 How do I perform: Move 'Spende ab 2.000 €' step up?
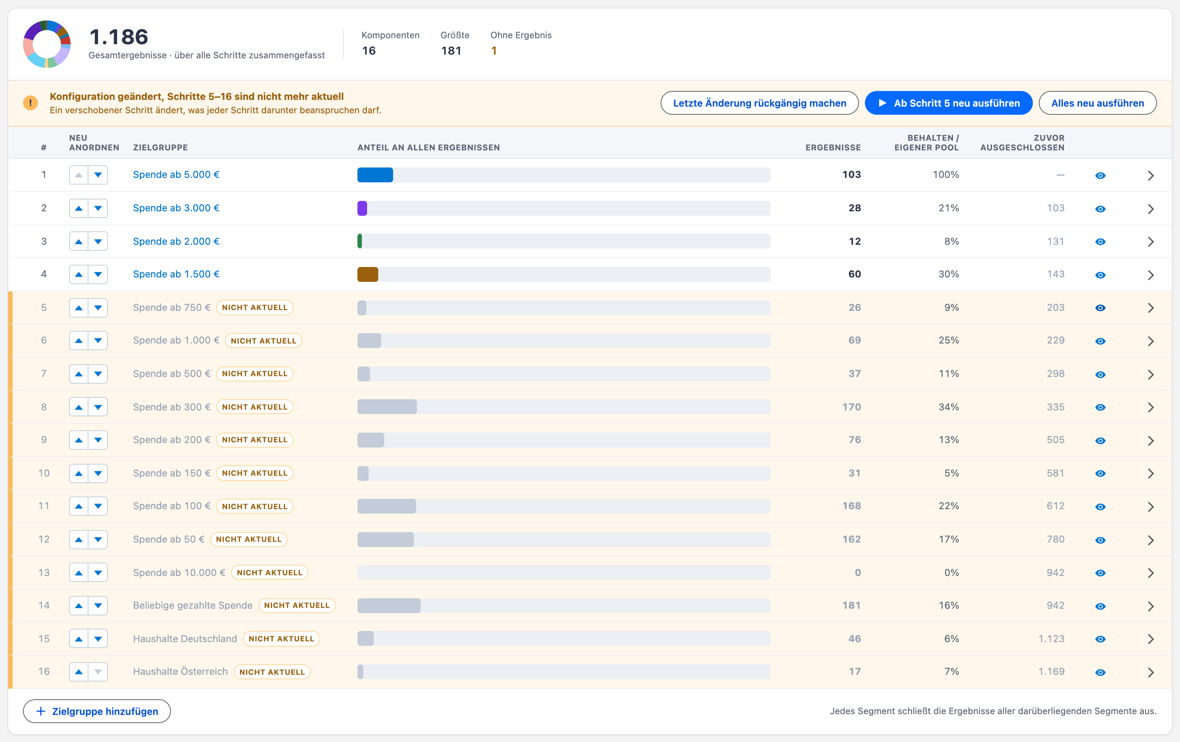(78, 241)
